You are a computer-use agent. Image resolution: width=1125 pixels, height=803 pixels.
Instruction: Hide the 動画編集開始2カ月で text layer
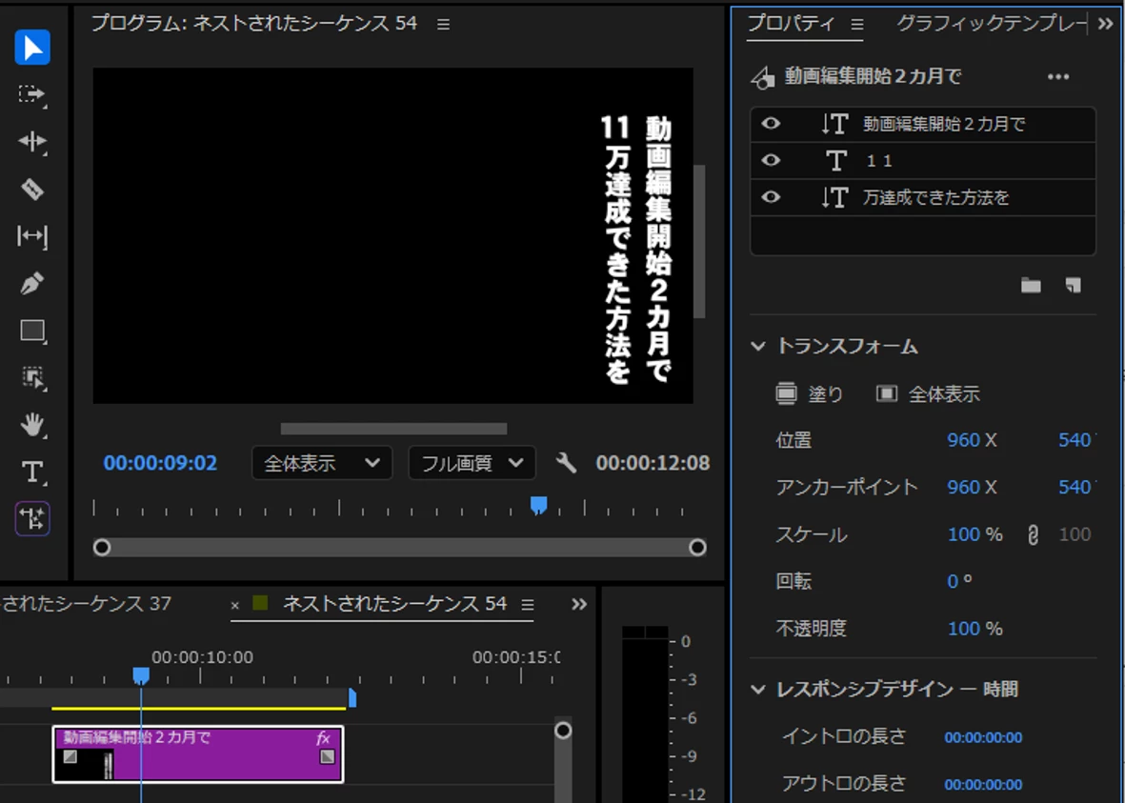click(x=771, y=124)
